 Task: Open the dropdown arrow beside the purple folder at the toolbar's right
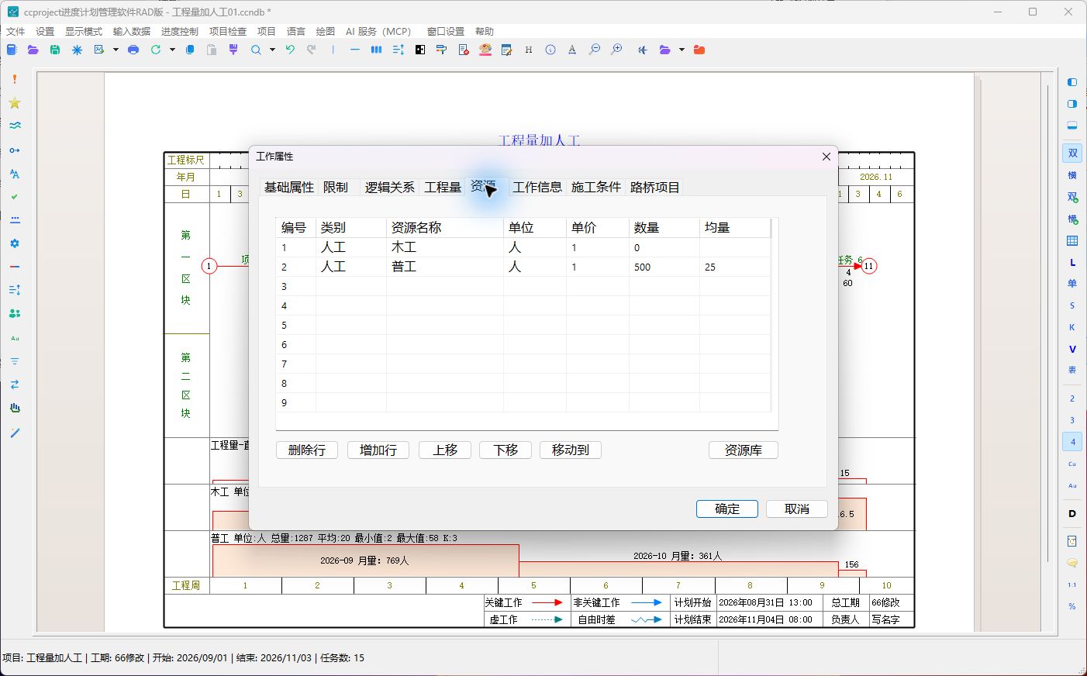[x=682, y=50]
